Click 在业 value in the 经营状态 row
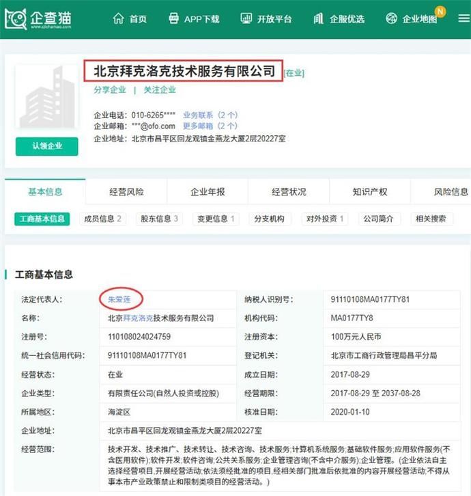 click(115, 374)
